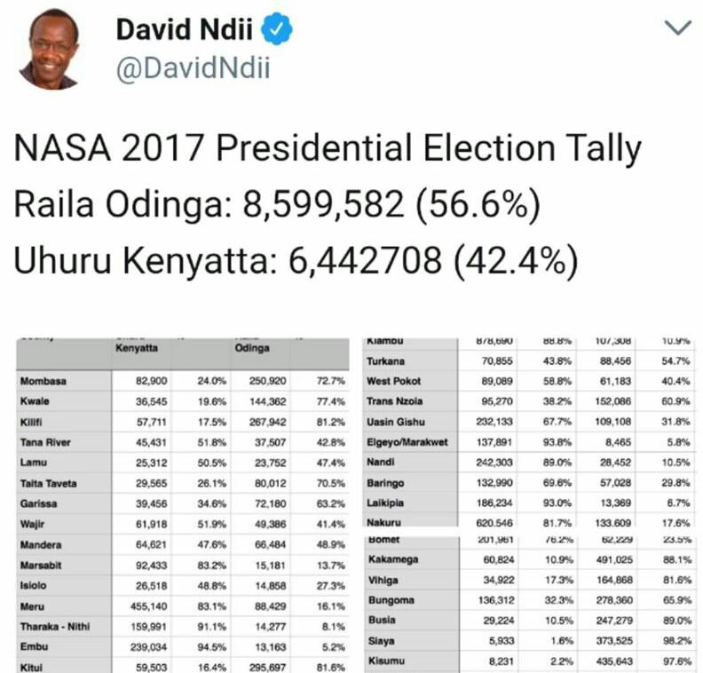
Task: Click the Uasin Gishu county label
Action: [x=395, y=421]
